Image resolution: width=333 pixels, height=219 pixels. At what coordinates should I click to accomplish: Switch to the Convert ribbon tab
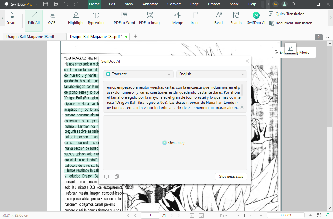[x=174, y=4]
